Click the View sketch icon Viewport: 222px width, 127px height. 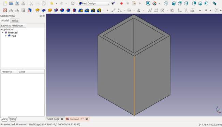[23, 10]
